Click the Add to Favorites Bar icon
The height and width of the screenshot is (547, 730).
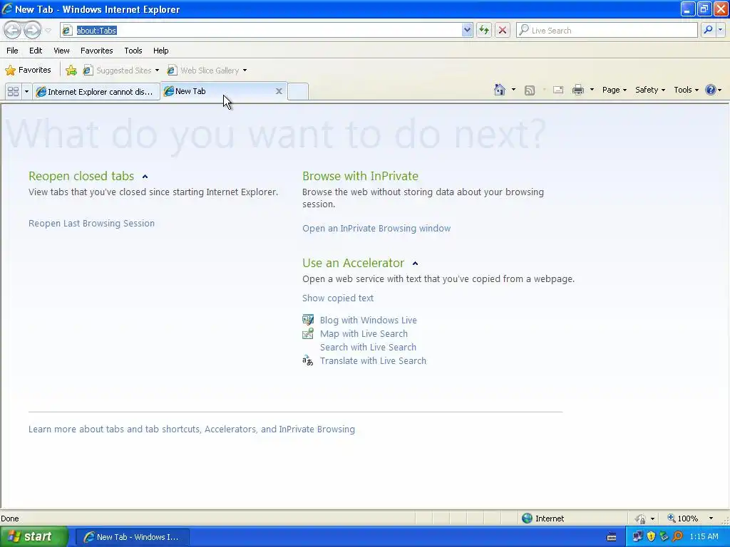(x=71, y=71)
